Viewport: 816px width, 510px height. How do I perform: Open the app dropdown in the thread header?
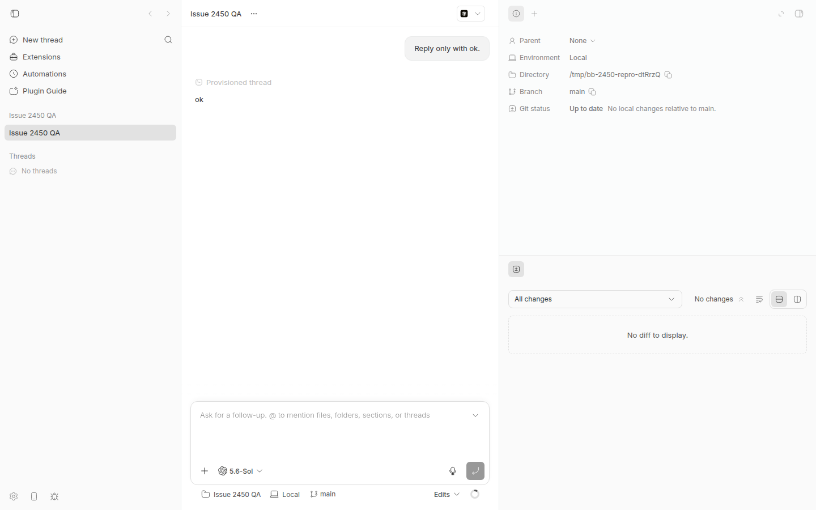471,14
